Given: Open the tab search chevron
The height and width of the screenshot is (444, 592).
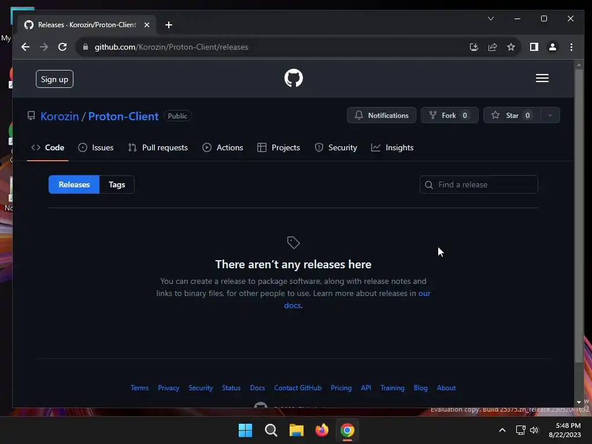Looking at the screenshot, I should click(x=491, y=18).
